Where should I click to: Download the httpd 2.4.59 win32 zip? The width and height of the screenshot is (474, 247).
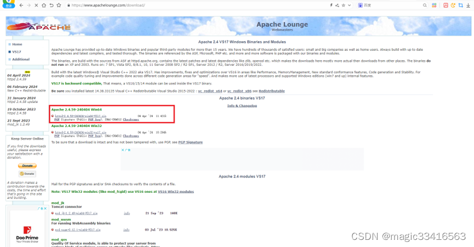tap(81, 132)
